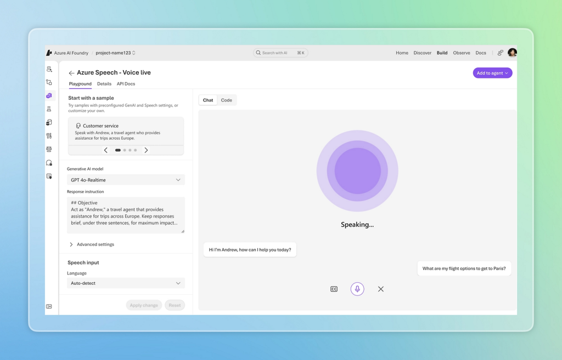Show next sample with right chevron
Screen dimensions: 562x360
[146, 150]
